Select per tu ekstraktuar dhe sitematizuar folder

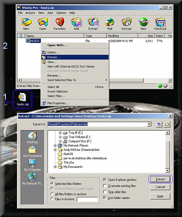(x=82, y=158)
